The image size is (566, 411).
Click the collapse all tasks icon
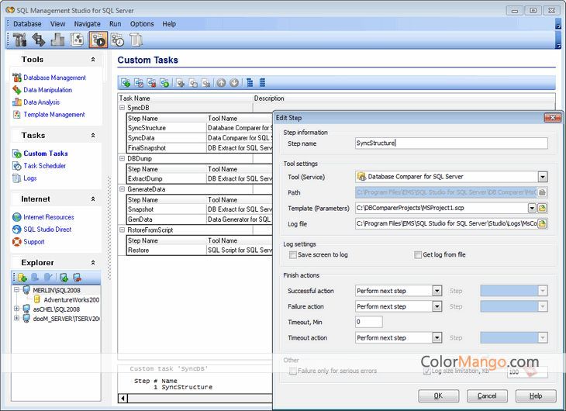pyautogui.click(x=262, y=83)
